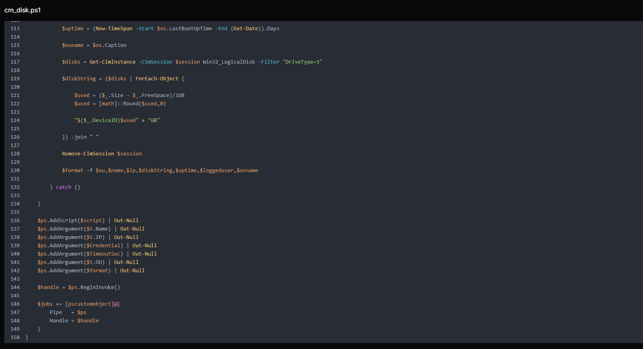
Task: Click $used on line 121
Action: (x=82, y=95)
